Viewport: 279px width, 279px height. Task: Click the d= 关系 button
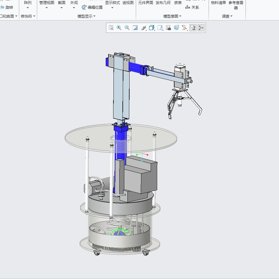192,7
